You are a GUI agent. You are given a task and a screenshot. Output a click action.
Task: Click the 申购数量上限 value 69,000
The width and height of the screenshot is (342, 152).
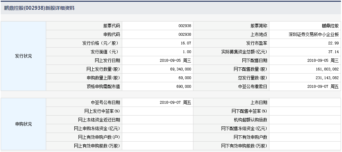click(183, 78)
